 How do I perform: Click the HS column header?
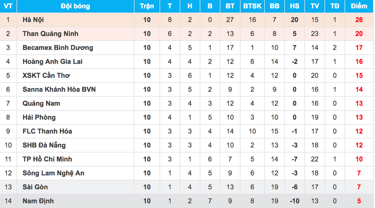point(295,6)
